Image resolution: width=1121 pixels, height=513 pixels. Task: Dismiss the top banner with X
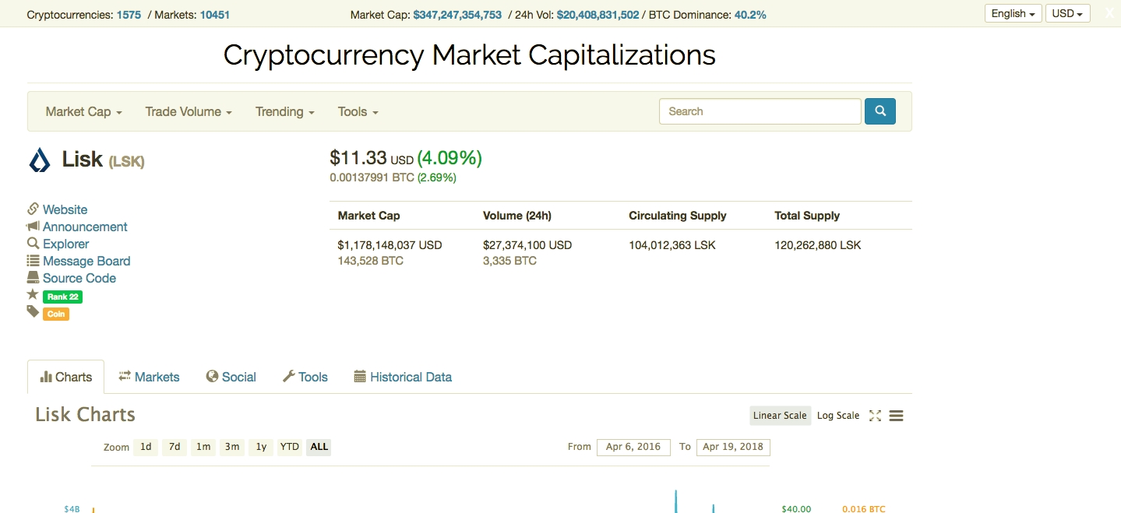(x=1109, y=13)
